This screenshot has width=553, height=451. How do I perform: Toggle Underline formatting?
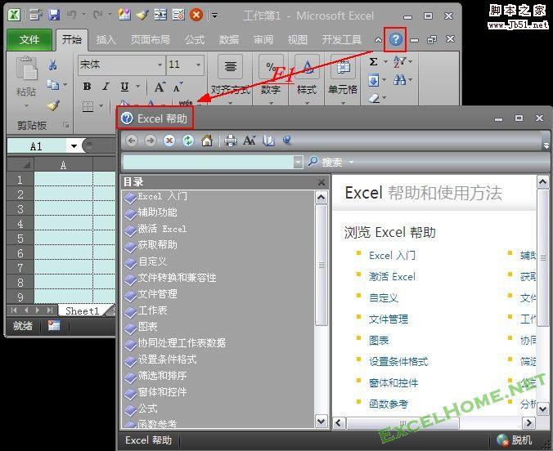[x=124, y=87]
